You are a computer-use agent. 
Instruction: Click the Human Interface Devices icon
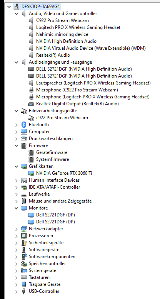coord(24,180)
